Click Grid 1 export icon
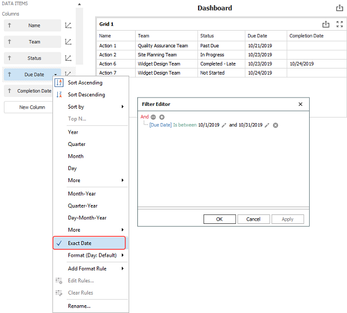This screenshot has height=313, width=347. 326,25
